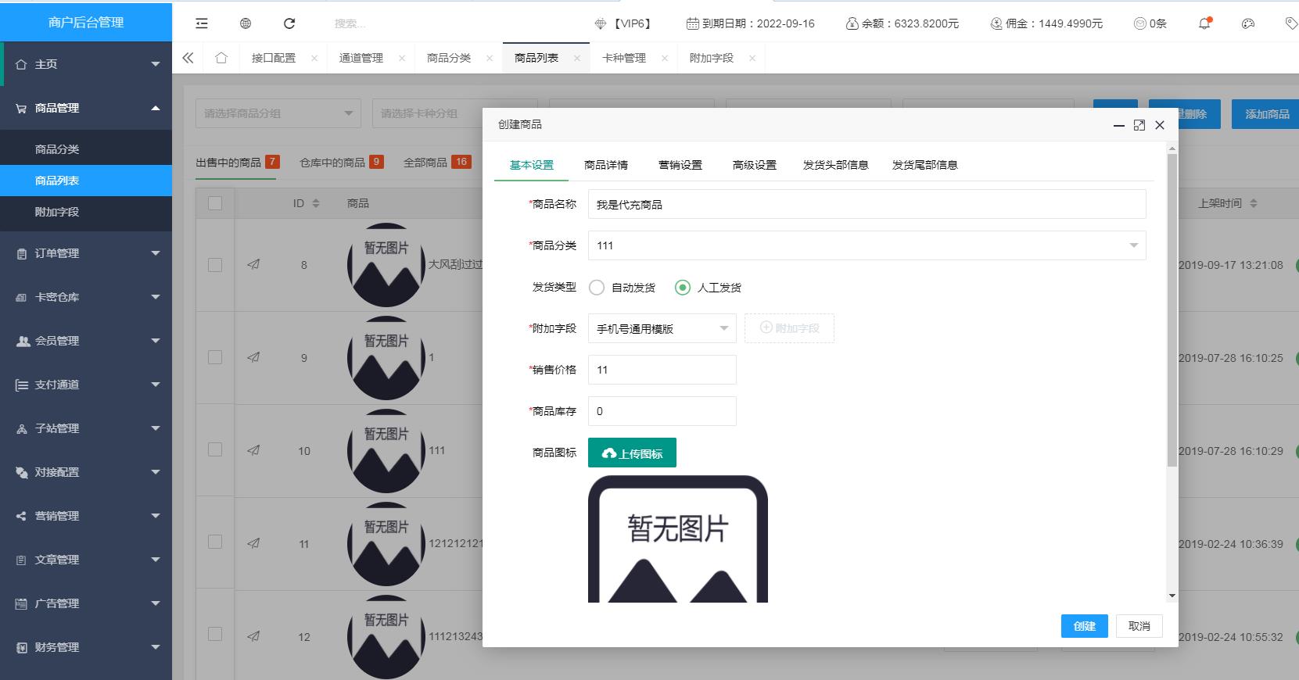This screenshot has height=680, width=1299.
Task: Toggle the sidebar collapse icon in top bar
Action: pos(202,23)
